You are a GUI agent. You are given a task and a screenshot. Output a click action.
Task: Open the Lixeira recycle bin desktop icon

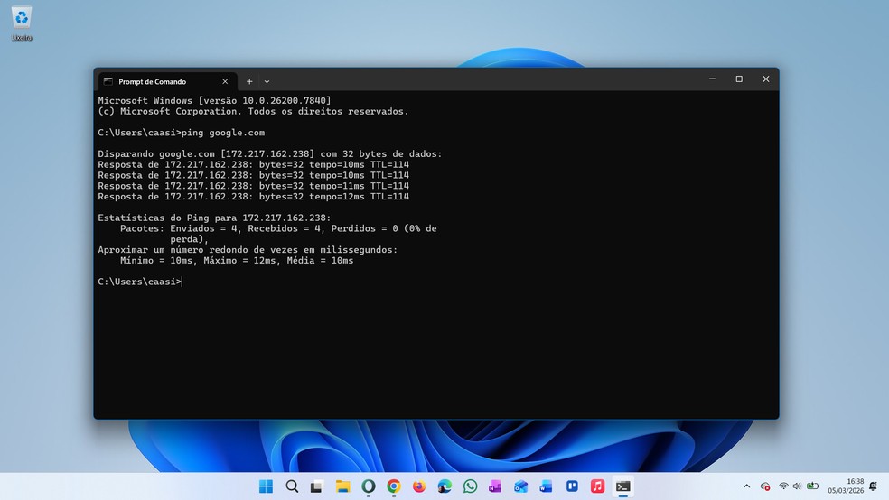(22, 23)
